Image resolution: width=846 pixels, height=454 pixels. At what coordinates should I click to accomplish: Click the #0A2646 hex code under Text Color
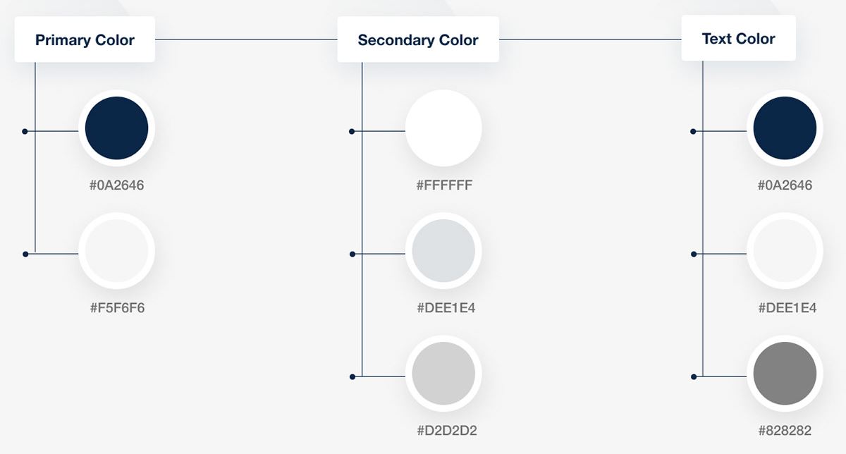pyautogui.click(x=785, y=185)
